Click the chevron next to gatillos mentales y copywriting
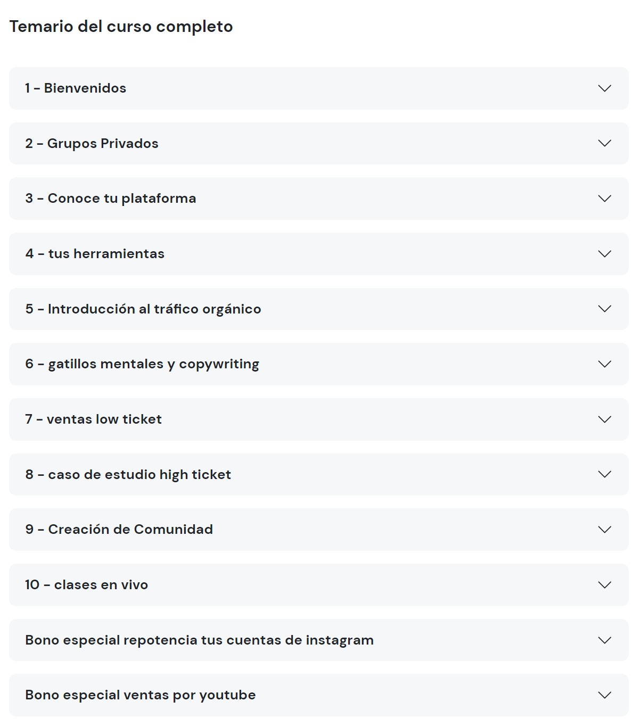 tap(604, 364)
